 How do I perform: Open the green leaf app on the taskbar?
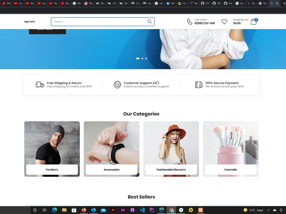(x=181, y=210)
